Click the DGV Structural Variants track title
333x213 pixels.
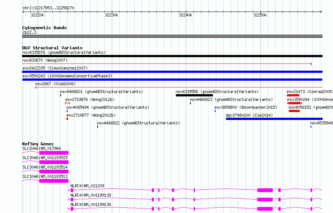52,48
